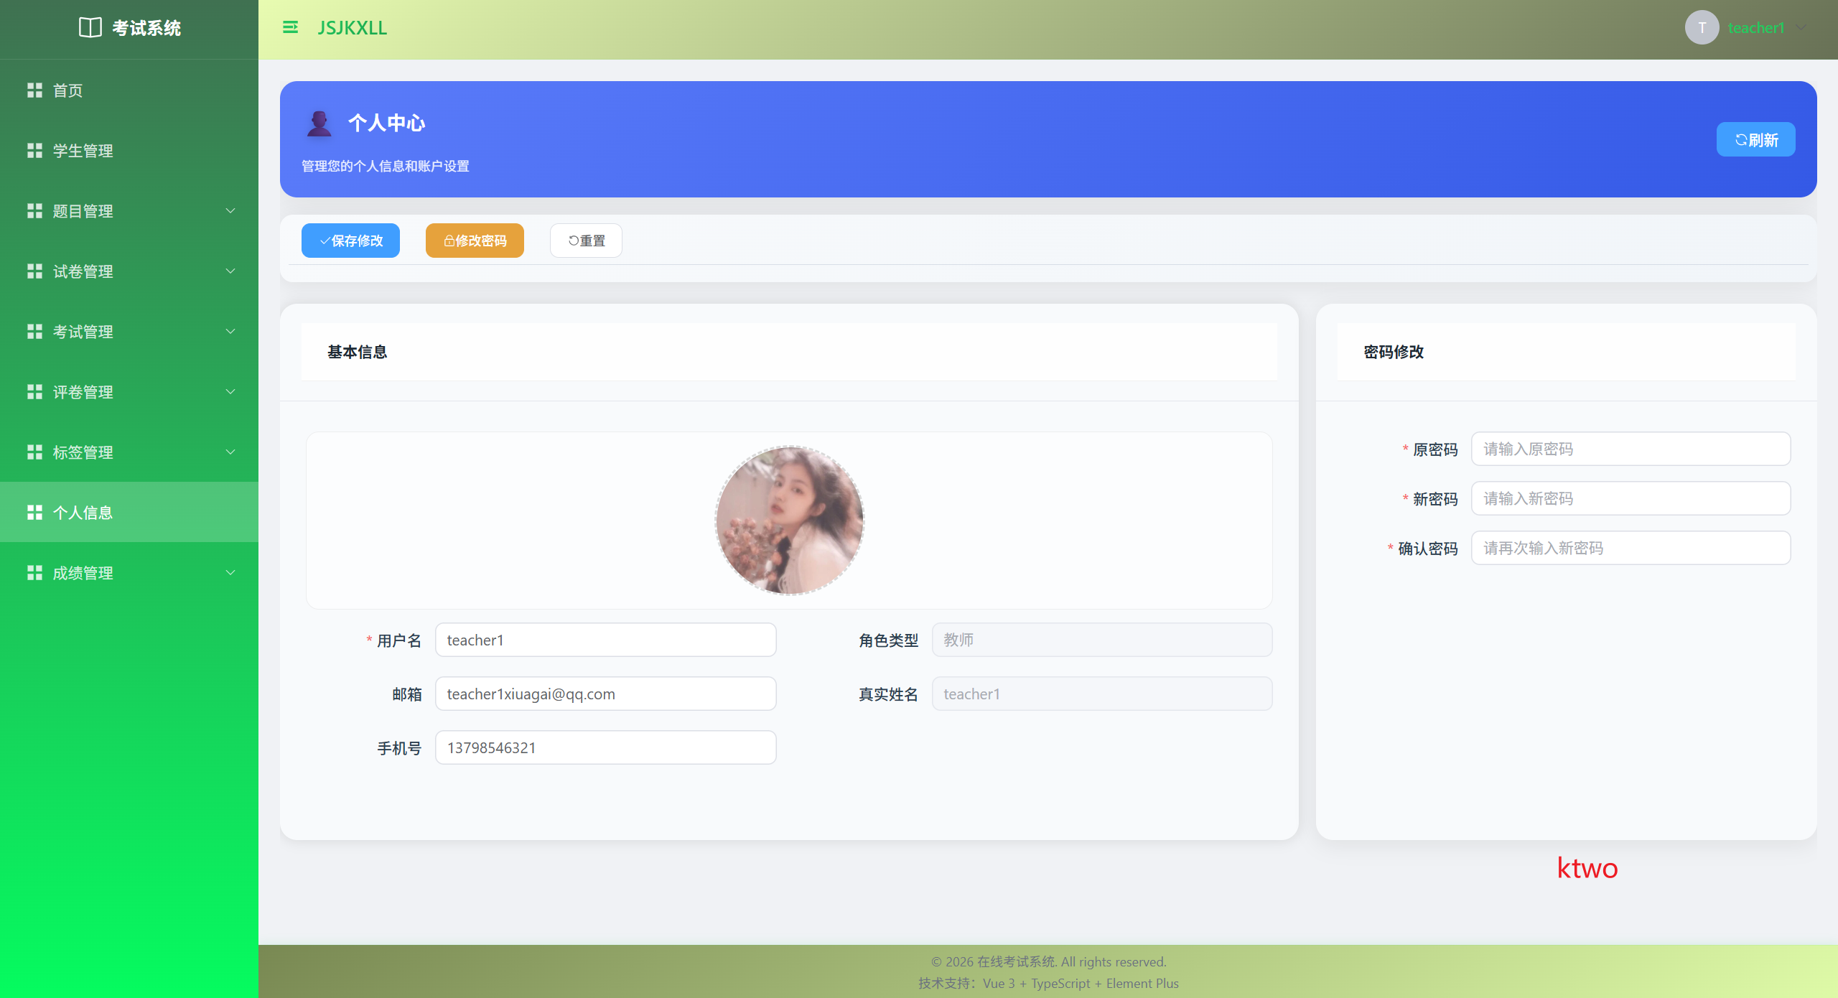Image resolution: width=1838 pixels, height=998 pixels.
Task: Click the 重置 reset button
Action: pos(586,241)
